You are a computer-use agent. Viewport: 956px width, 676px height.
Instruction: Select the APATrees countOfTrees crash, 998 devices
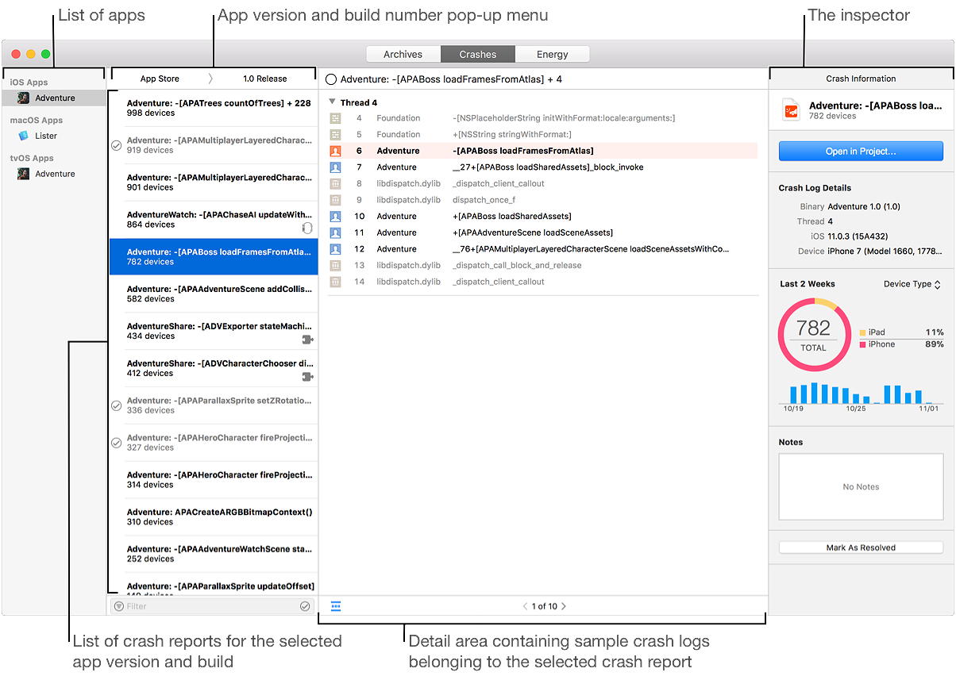214,108
